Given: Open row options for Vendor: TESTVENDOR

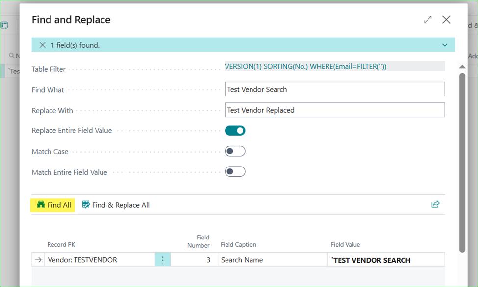Looking at the screenshot, I should pyautogui.click(x=162, y=260).
